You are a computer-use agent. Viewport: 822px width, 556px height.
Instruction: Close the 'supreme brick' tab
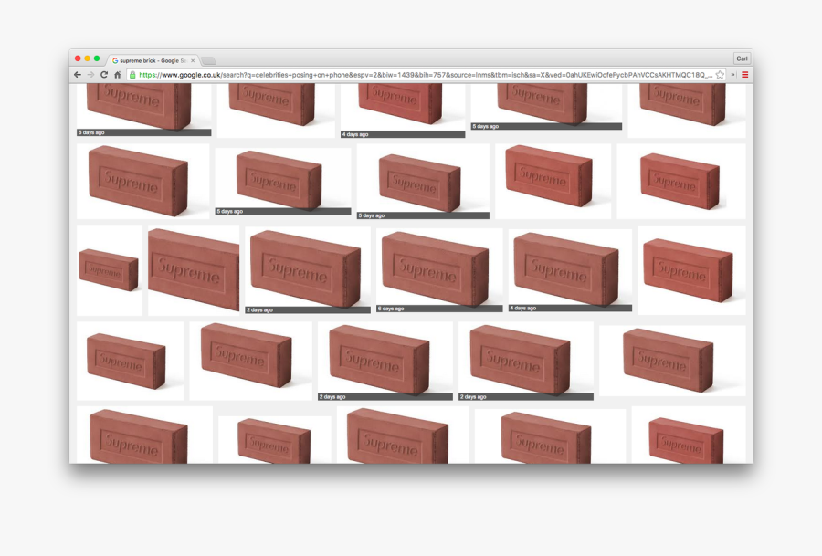click(193, 61)
